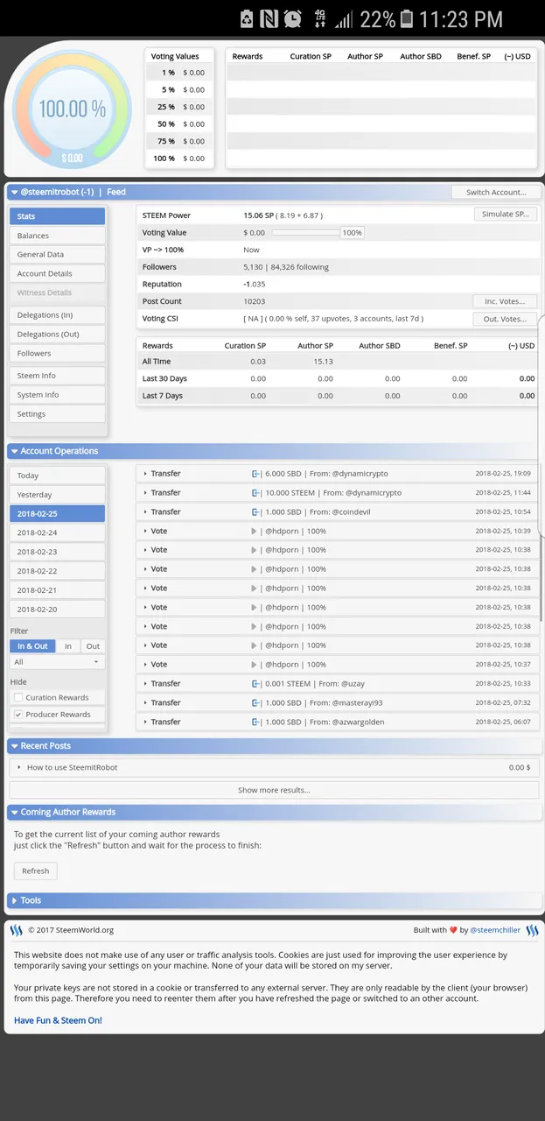Click the Voting Value percentage slider
The height and width of the screenshot is (1121, 545).
click(306, 233)
